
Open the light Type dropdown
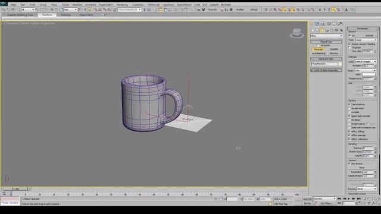point(366,40)
